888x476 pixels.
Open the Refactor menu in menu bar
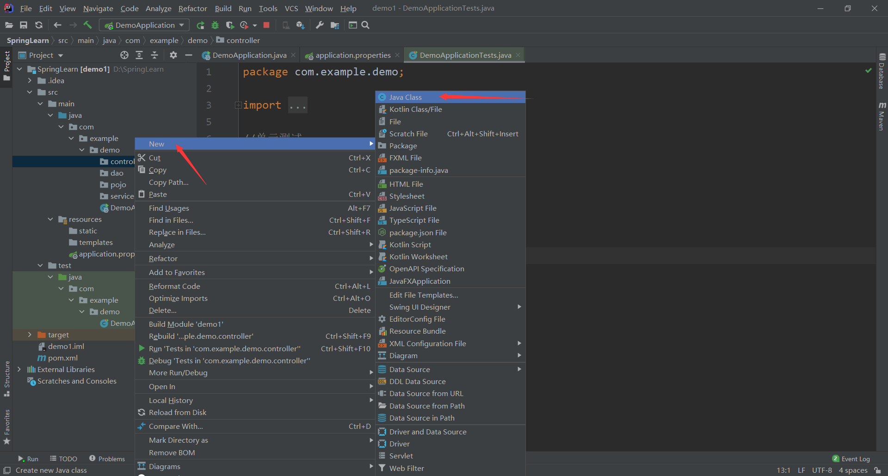[x=192, y=8]
